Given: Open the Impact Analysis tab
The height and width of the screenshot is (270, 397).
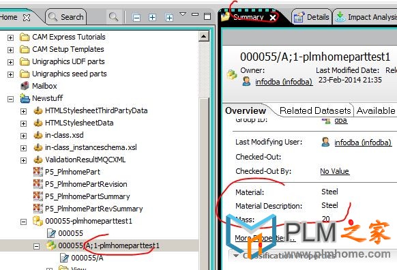Looking at the screenshot, I should coord(366,17).
